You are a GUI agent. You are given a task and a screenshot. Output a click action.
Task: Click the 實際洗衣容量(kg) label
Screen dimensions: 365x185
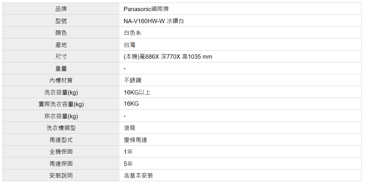click(61, 104)
